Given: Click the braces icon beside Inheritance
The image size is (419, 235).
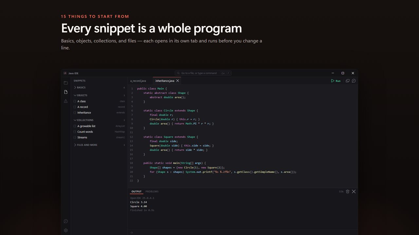Looking at the screenshot, I should pos(75,113).
